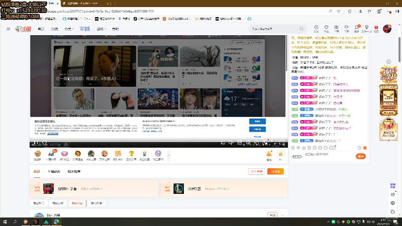Open the emoji smiley picker in chat
Screen dimensions: 402x226
[293, 148]
